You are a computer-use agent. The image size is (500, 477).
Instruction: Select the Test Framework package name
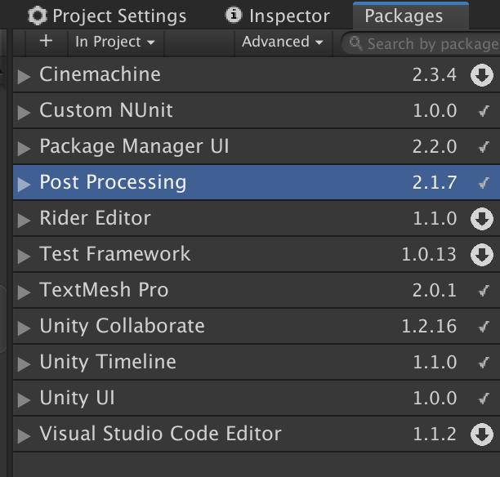[x=114, y=254]
